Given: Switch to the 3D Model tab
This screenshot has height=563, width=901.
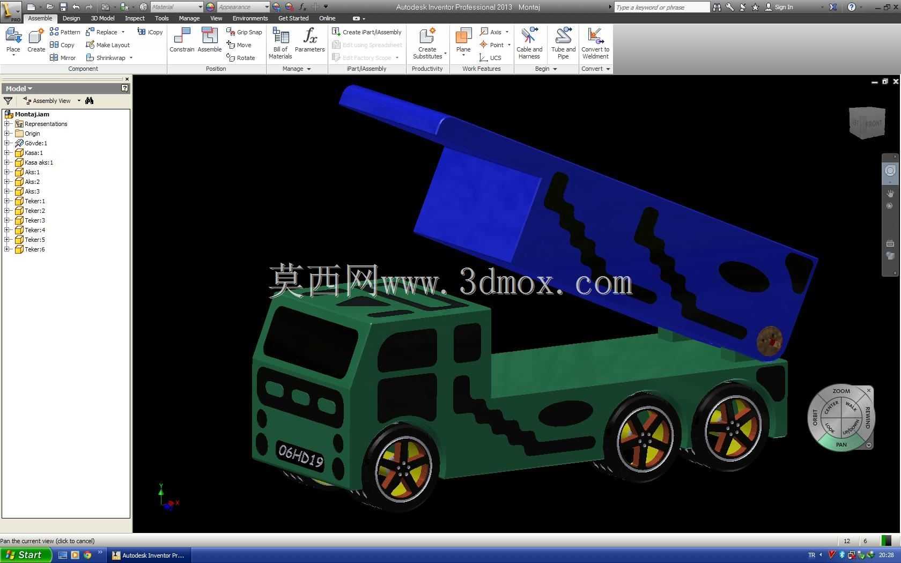Looking at the screenshot, I should tap(102, 18).
